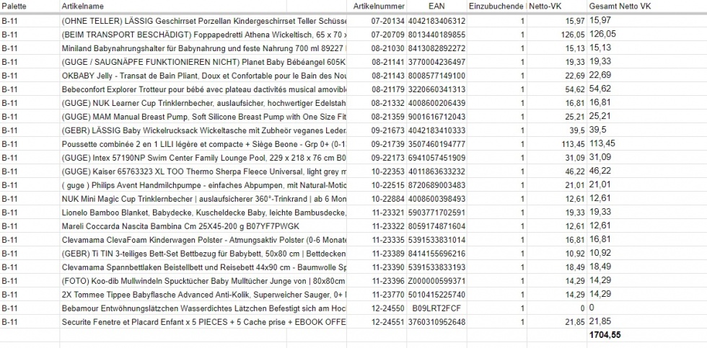Click EAN value 6941057451909
707x348 pixels.
coord(436,158)
